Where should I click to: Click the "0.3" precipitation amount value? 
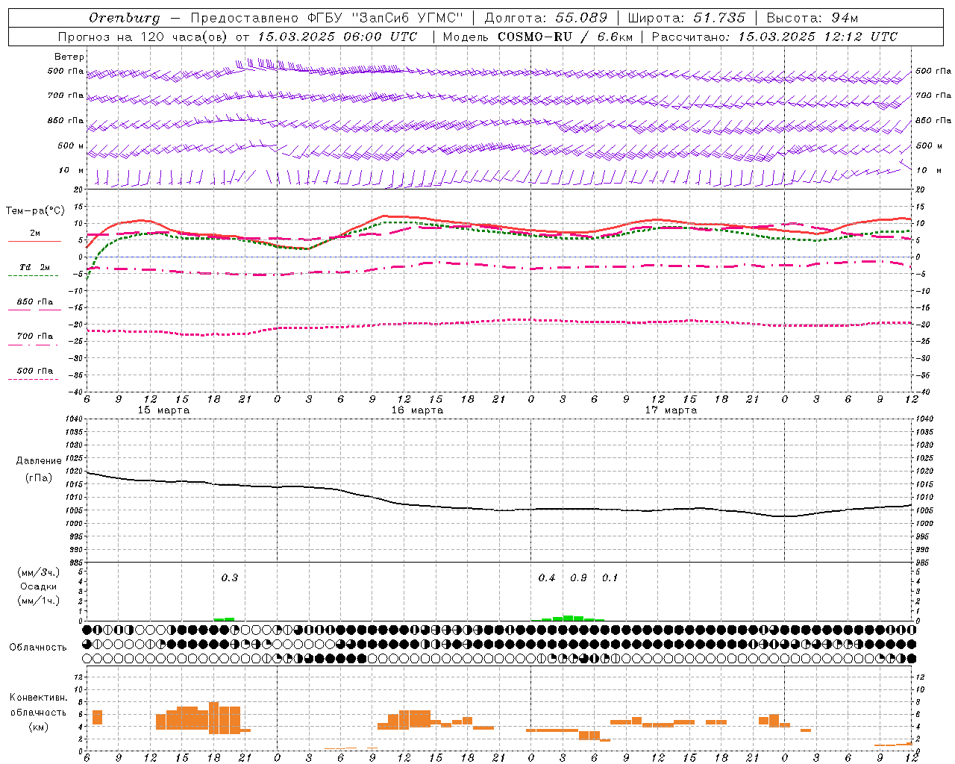coord(230,577)
